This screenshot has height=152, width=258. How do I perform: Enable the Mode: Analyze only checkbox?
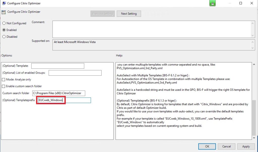4,80
